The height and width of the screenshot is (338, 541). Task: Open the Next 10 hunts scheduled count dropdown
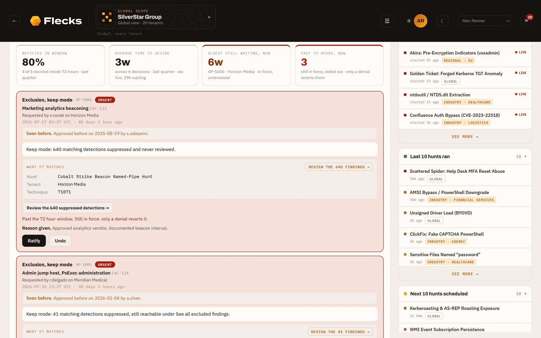pyautogui.click(x=521, y=294)
